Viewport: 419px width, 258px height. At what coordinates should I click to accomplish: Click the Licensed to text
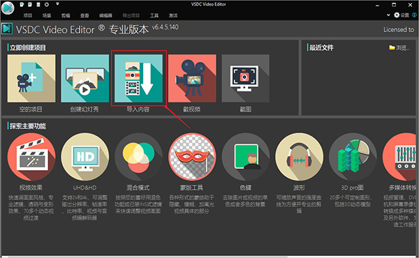(x=399, y=29)
